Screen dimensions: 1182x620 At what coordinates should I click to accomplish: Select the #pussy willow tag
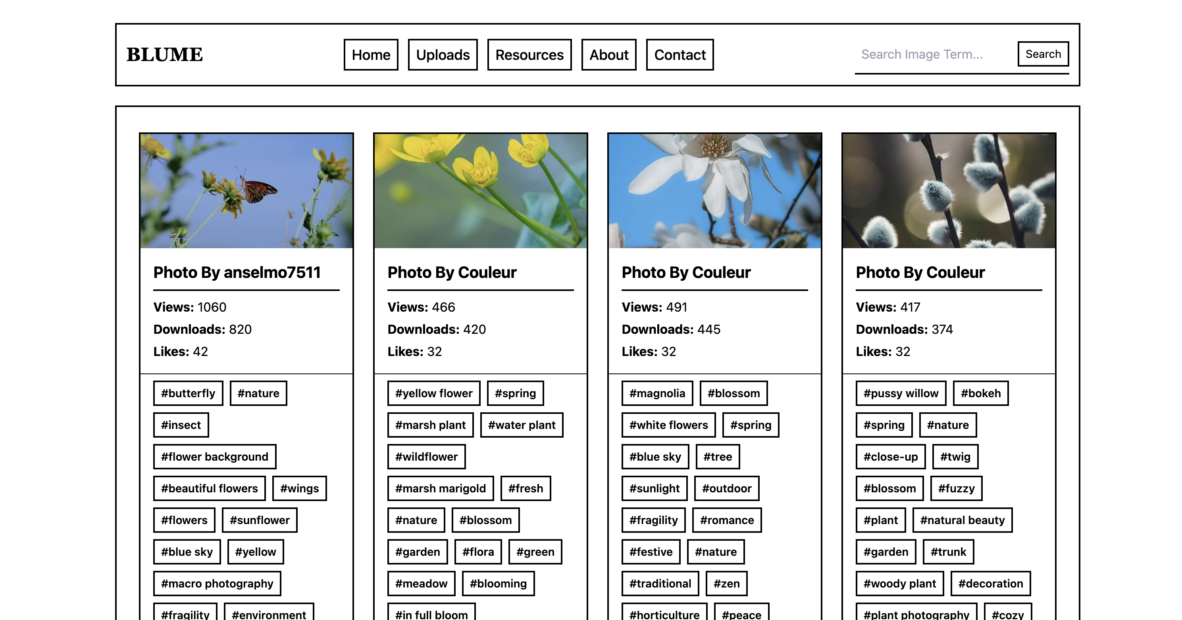900,393
